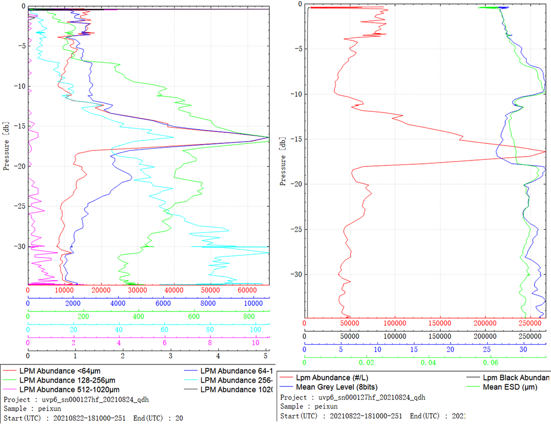551x424 pixels.
Task: Click the cyan 'LPM Abundance 256-' legend label
Action: click(x=236, y=380)
